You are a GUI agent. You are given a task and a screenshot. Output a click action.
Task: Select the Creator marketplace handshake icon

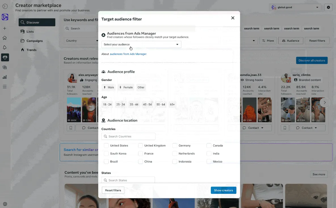5,57
